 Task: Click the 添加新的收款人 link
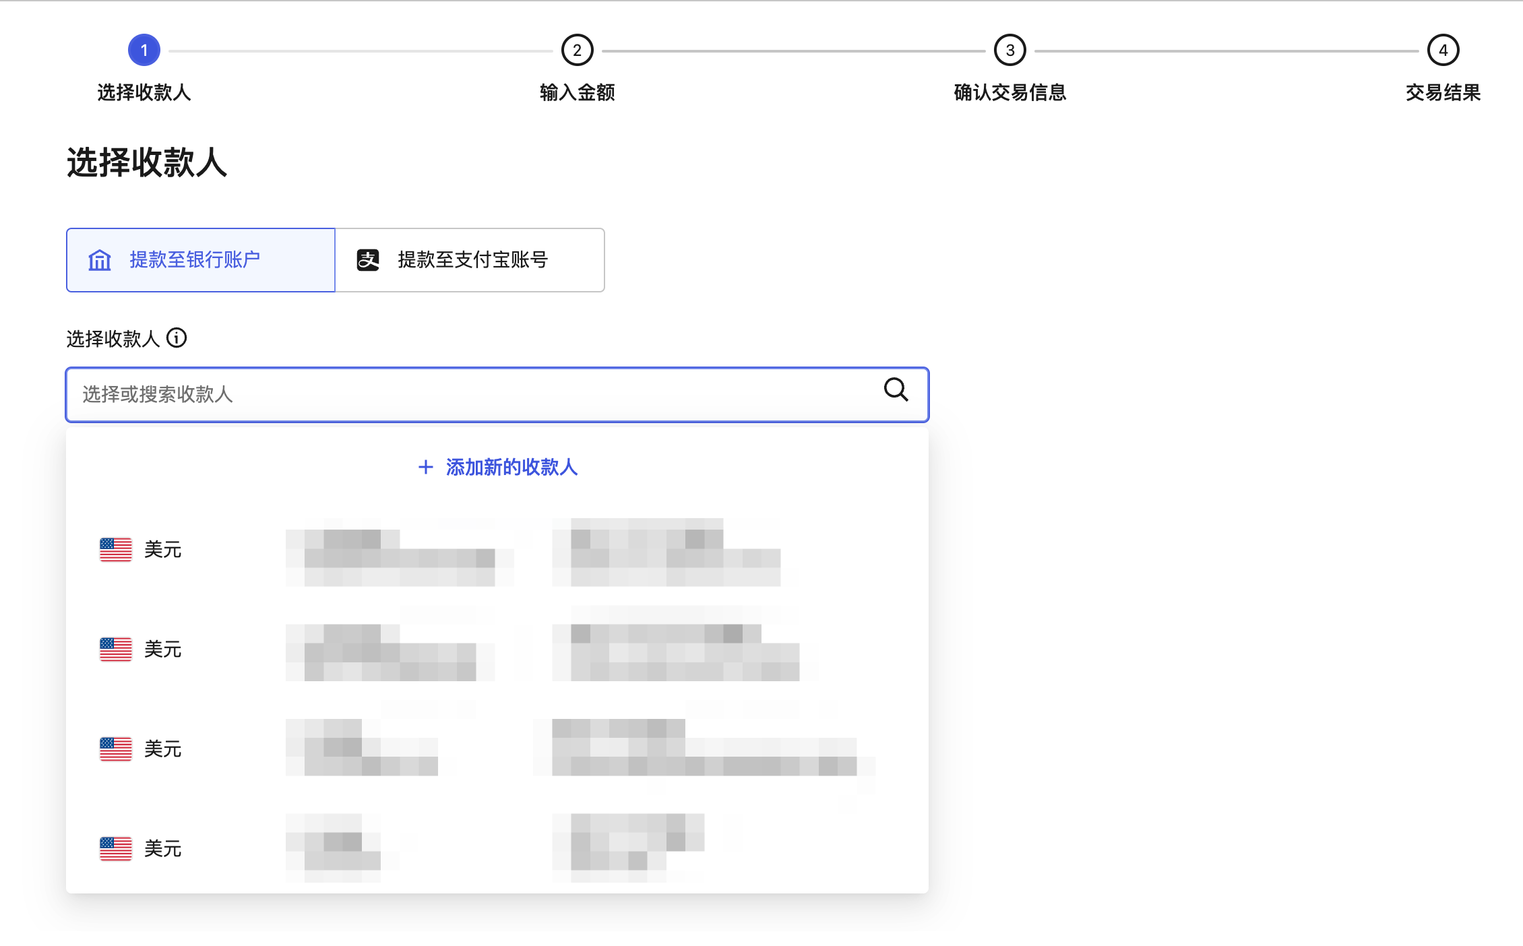tap(511, 467)
